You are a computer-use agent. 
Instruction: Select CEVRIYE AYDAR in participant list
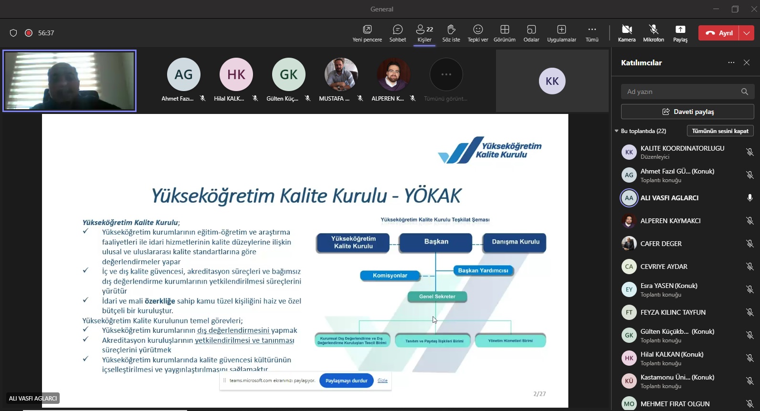point(687,267)
